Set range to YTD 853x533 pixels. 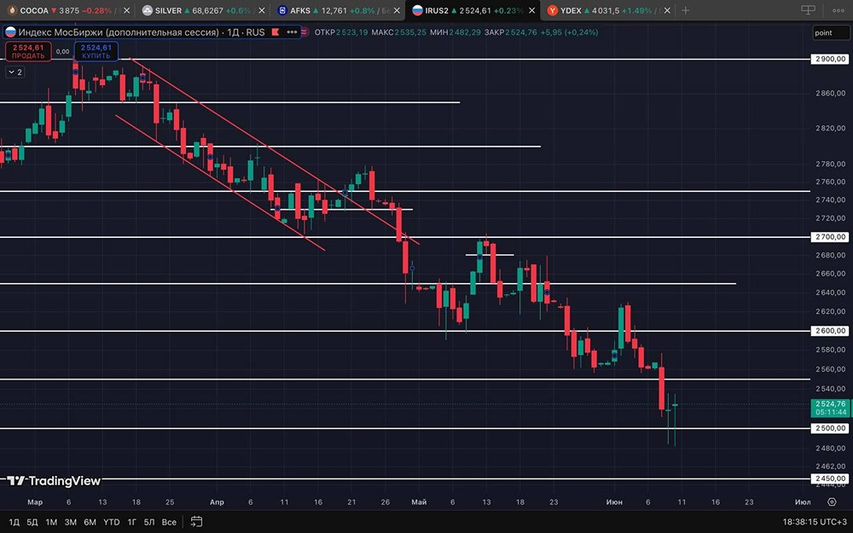[x=111, y=522]
